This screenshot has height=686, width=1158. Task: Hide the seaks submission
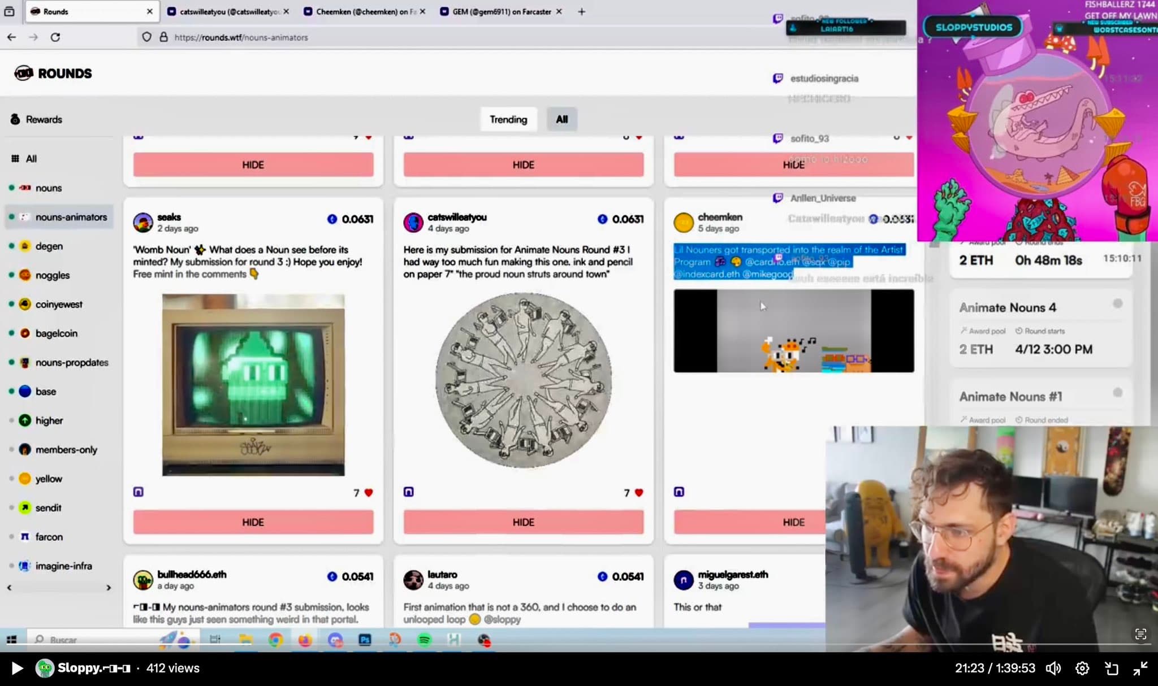tap(253, 522)
